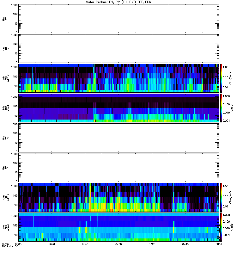The width and height of the screenshot is (237, 253).
Task: Click the 'thb fbk edc12' axis label
Action: coord(6,78)
